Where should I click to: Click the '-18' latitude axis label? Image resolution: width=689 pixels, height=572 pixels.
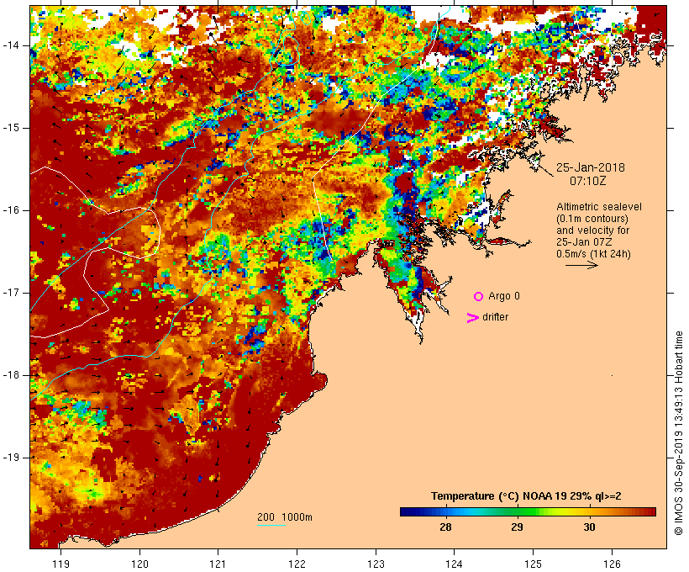(x=10, y=375)
